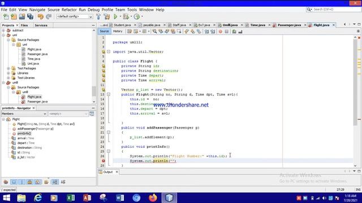Collapse the Flight class node in Navigator
Screen dimensions: 362x203
coord(3,119)
